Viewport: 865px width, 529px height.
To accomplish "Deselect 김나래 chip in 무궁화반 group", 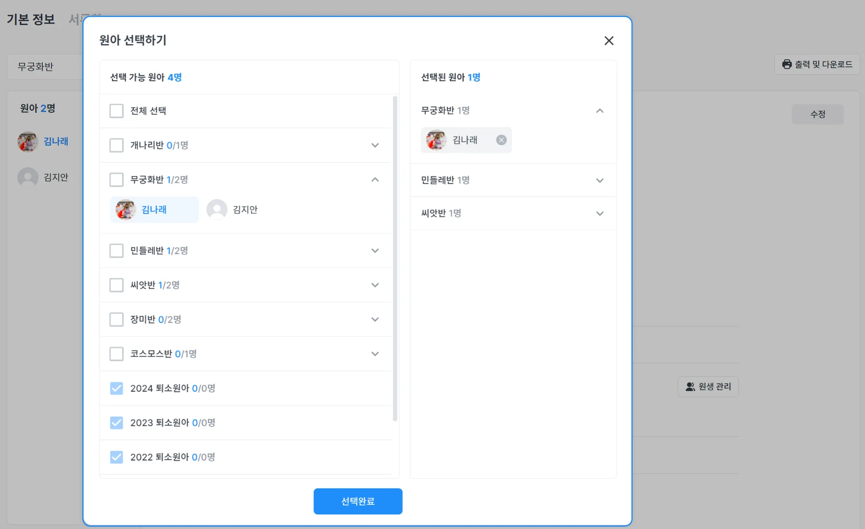I will click(x=154, y=210).
